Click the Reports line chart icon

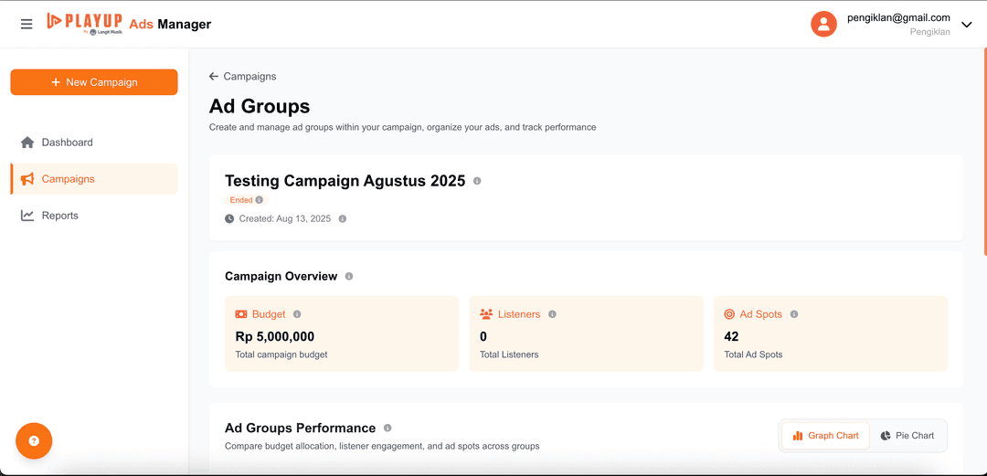tap(27, 216)
